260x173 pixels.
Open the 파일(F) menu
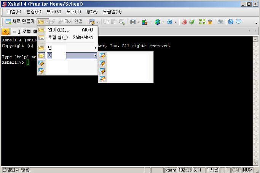click(14, 11)
